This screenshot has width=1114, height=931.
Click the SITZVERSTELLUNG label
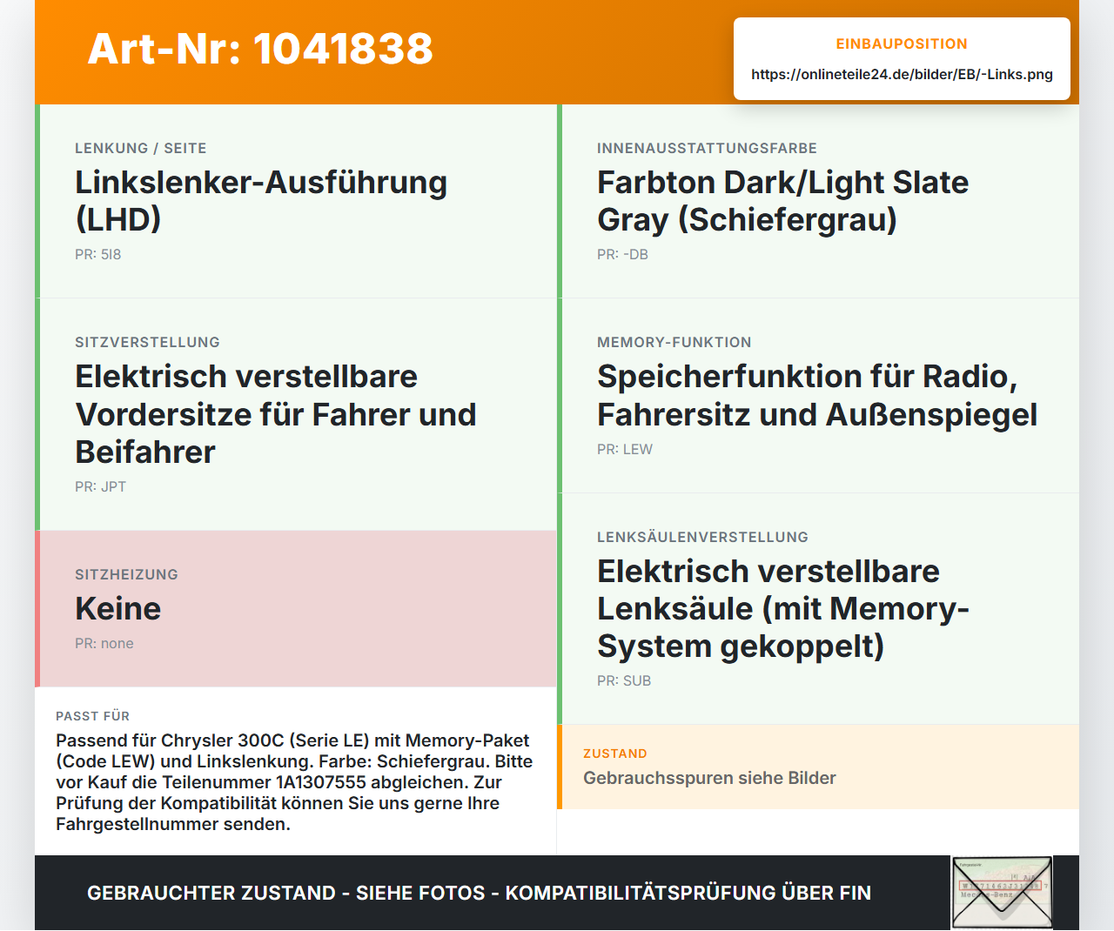[147, 342]
